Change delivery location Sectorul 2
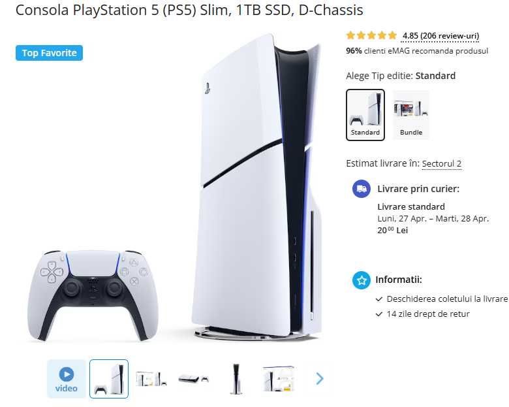The height and width of the screenshot is (407, 509). [x=442, y=163]
